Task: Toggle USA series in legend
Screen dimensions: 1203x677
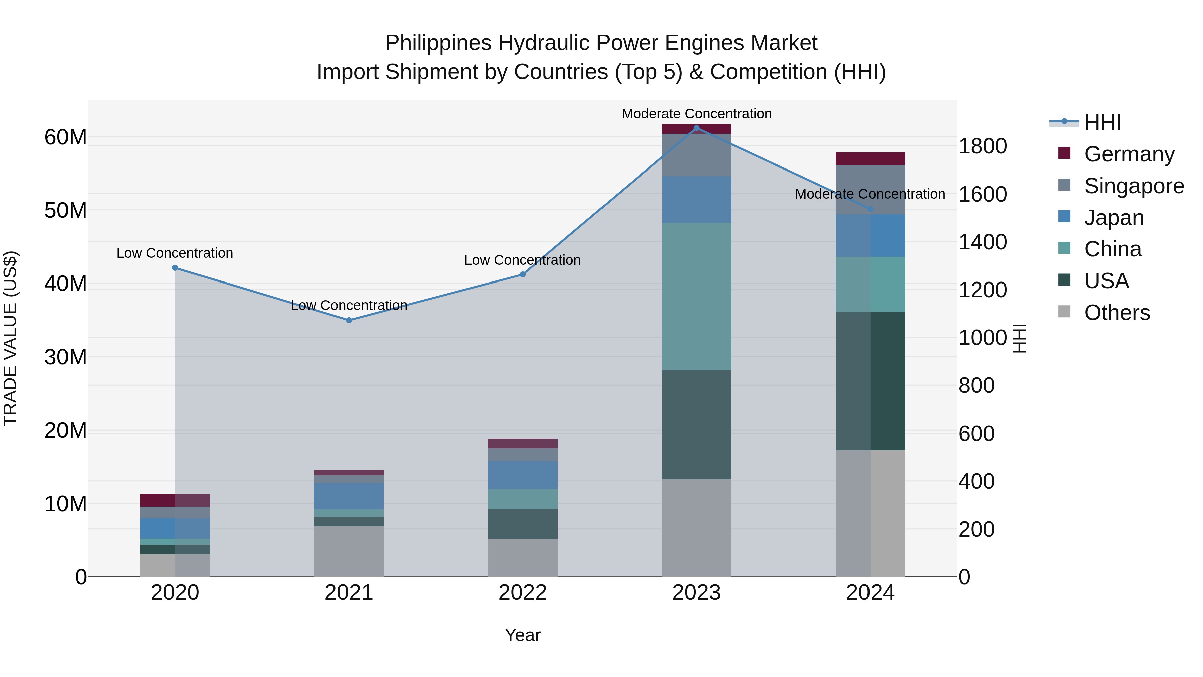Action: [1093, 281]
